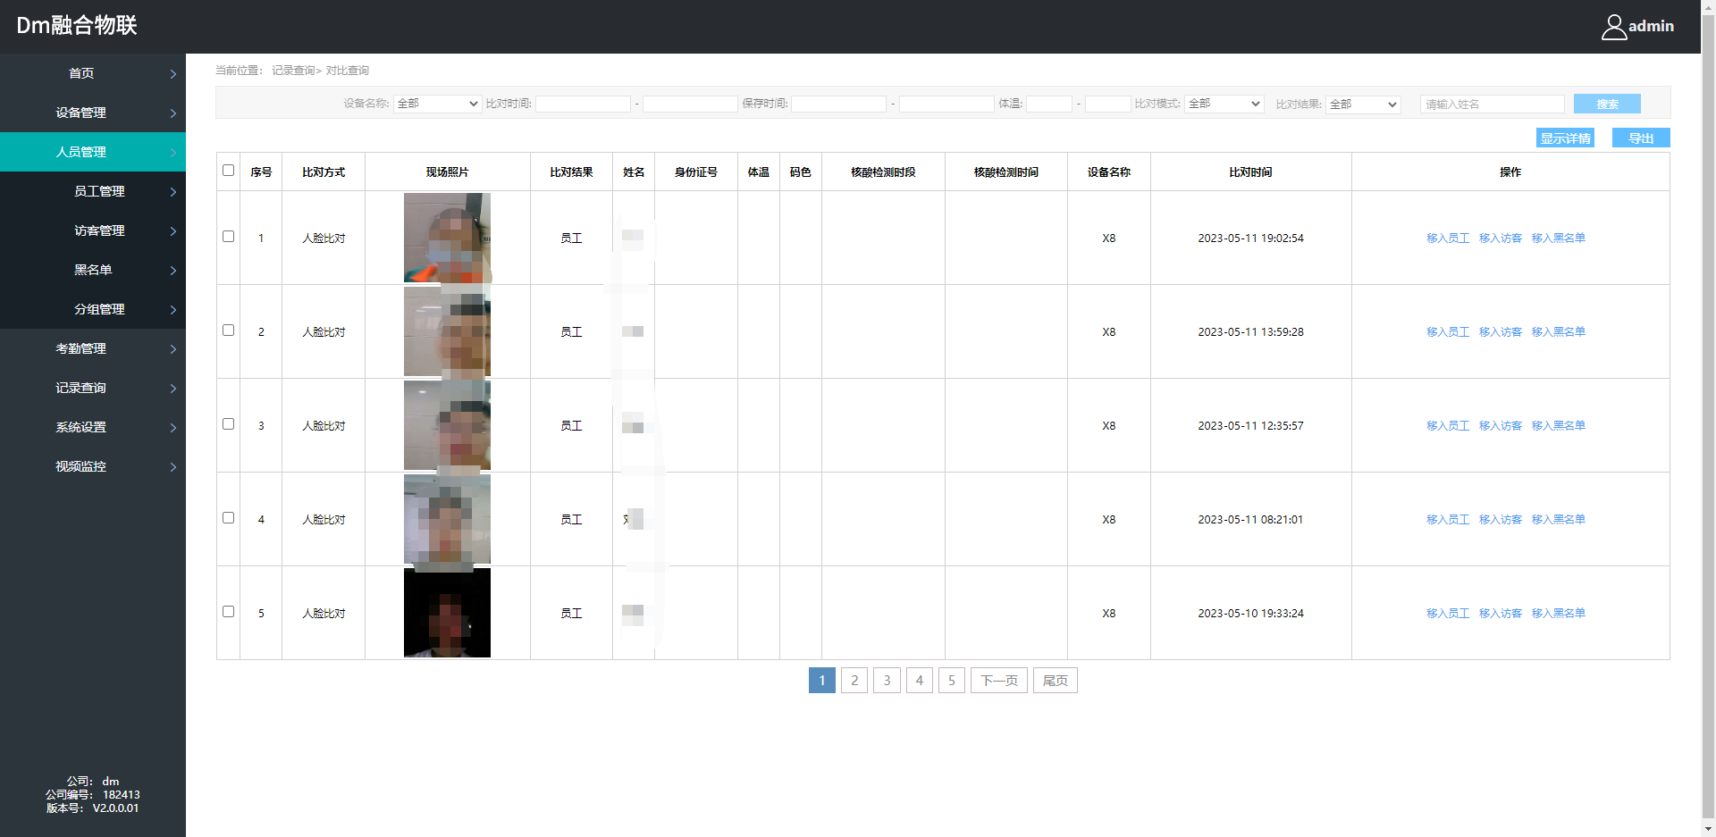
Task: Check the checkbox for row 1
Action: point(228,237)
